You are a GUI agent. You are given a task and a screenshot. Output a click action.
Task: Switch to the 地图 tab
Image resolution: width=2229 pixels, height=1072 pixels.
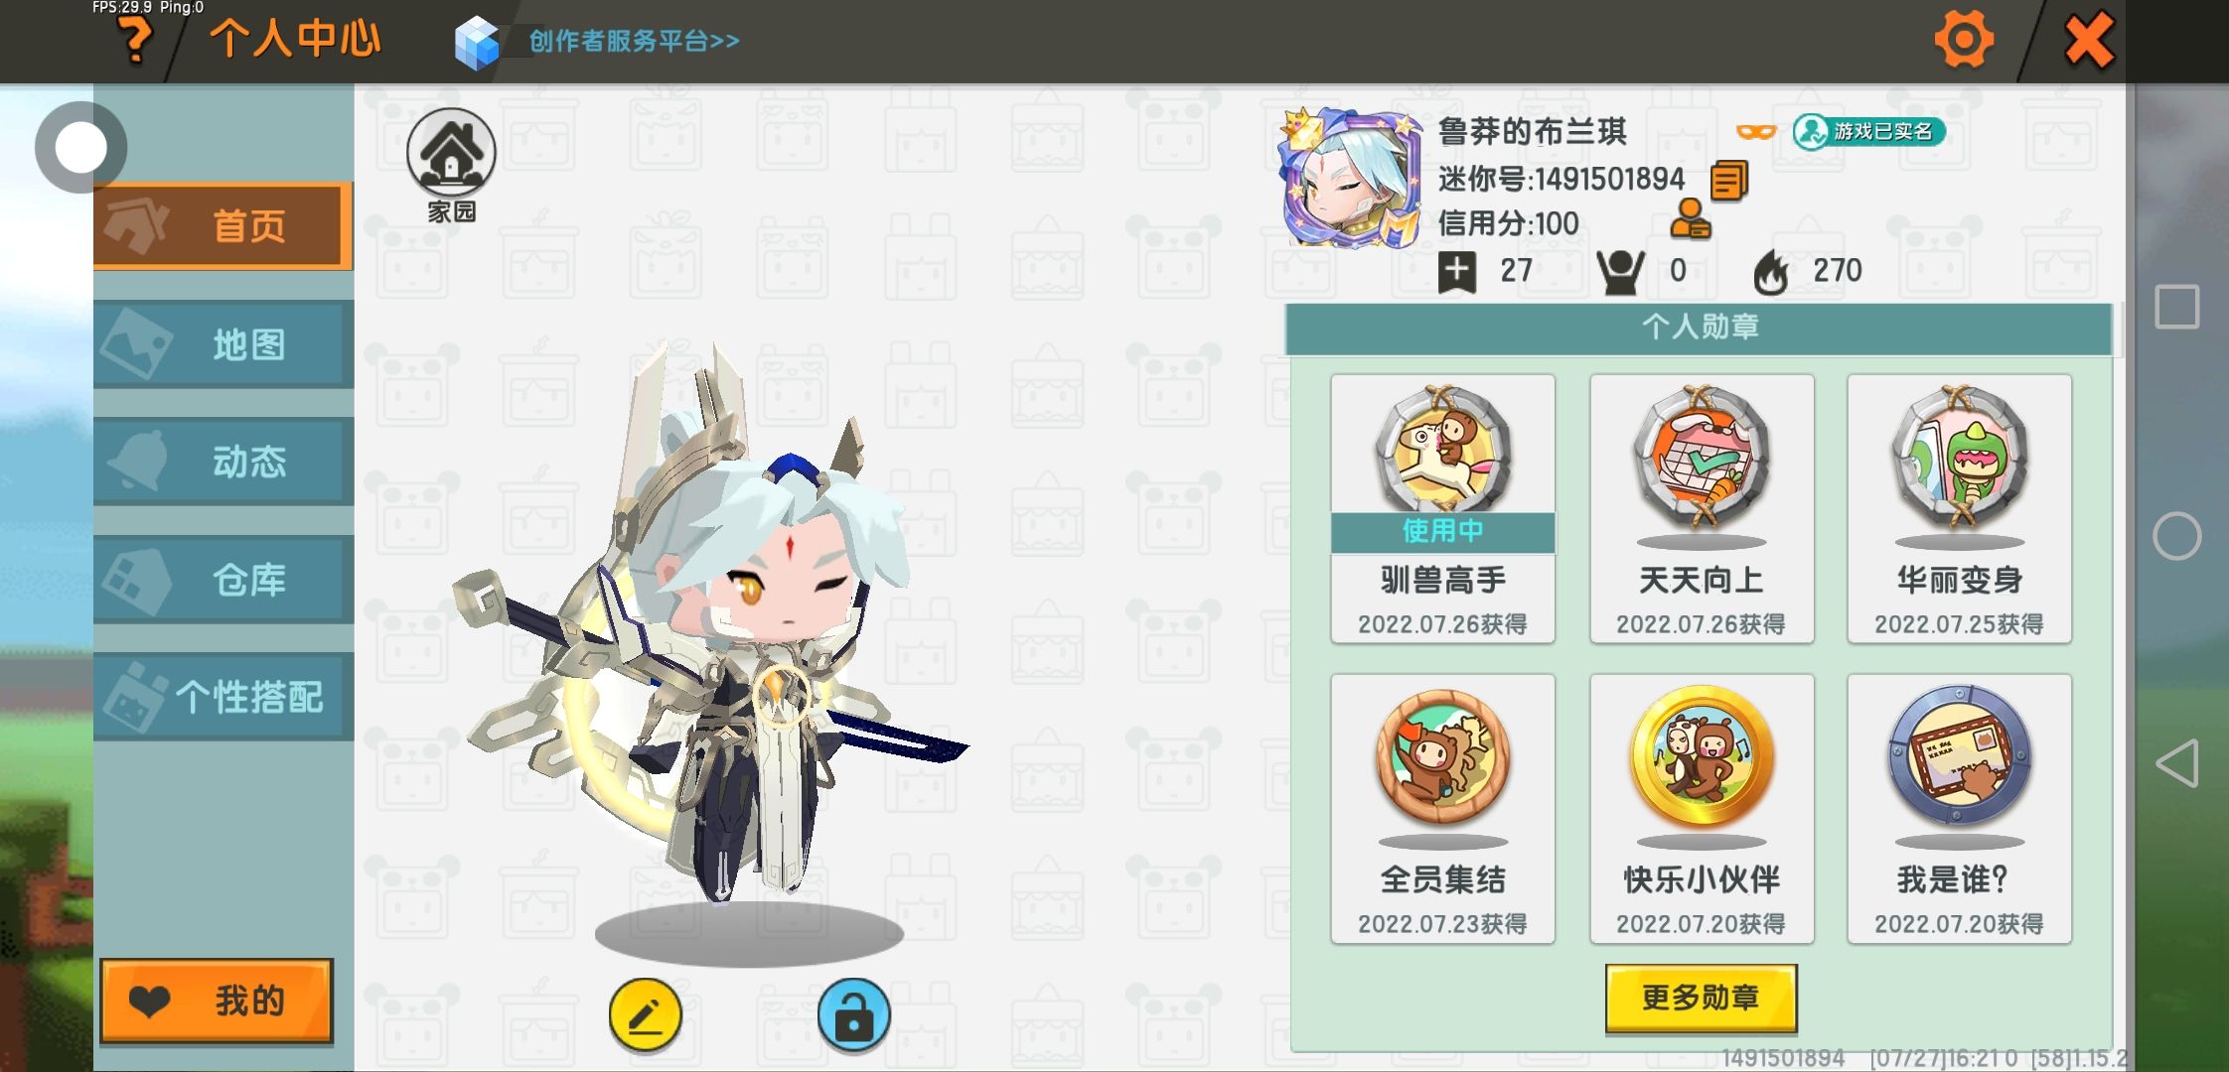click(x=223, y=343)
